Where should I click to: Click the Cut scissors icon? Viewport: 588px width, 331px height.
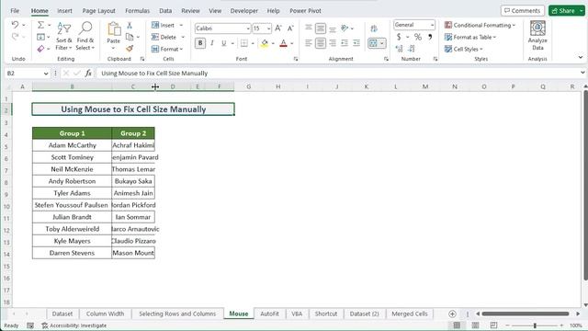(x=130, y=25)
